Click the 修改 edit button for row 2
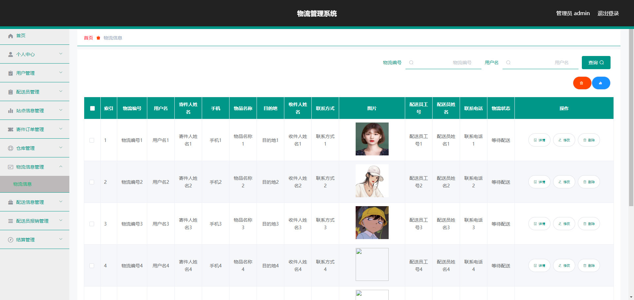Viewport: 634px width, 300px height. [x=564, y=182]
